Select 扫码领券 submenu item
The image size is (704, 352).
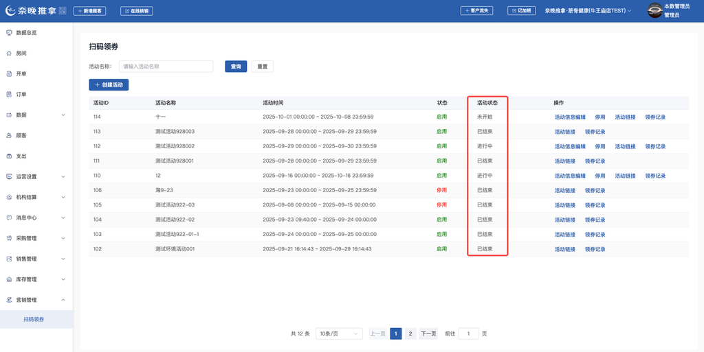click(x=34, y=319)
